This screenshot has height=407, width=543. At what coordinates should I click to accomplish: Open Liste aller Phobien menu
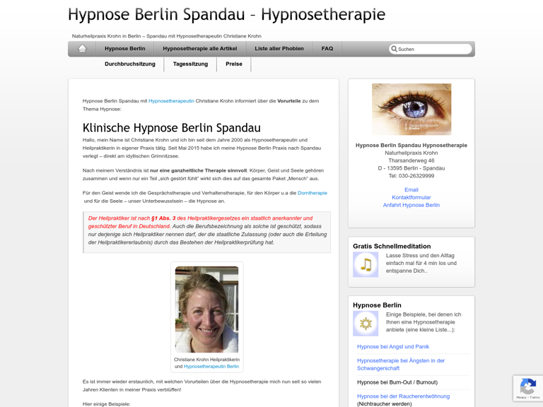[x=279, y=49]
